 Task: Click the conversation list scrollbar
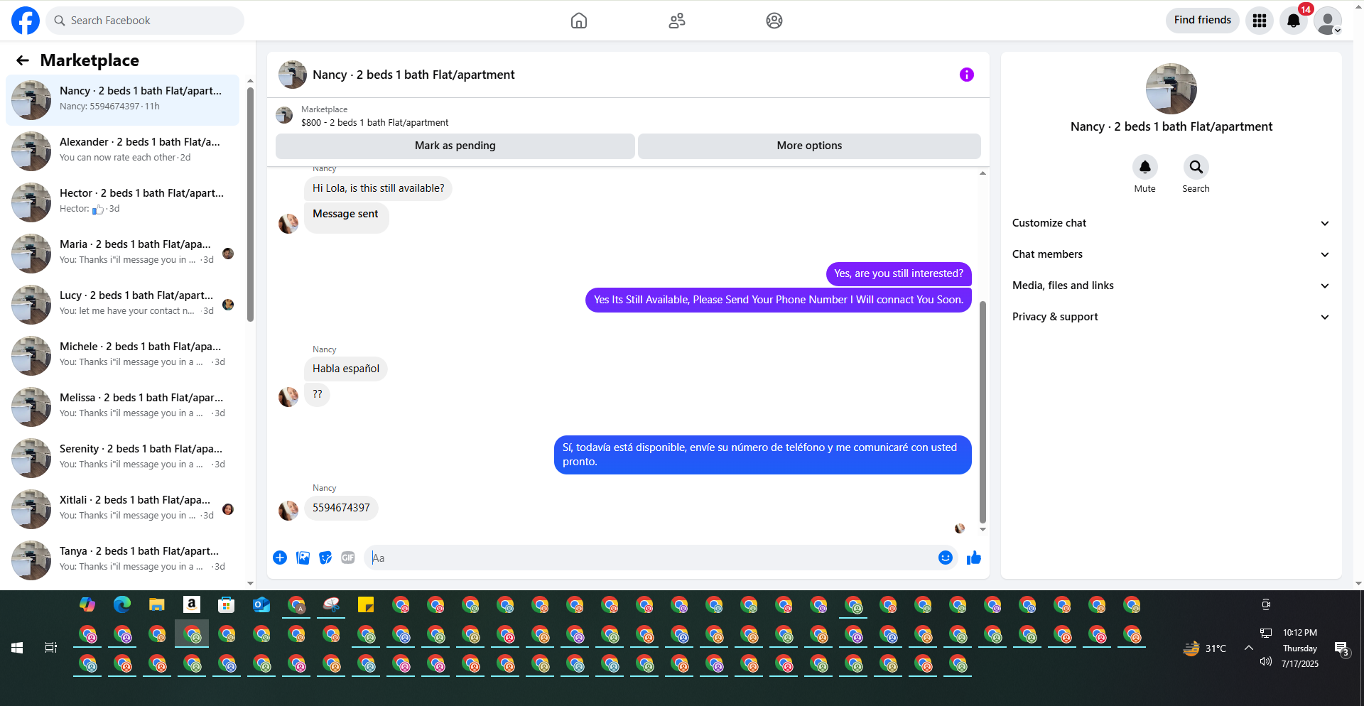click(x=250, y=204)
